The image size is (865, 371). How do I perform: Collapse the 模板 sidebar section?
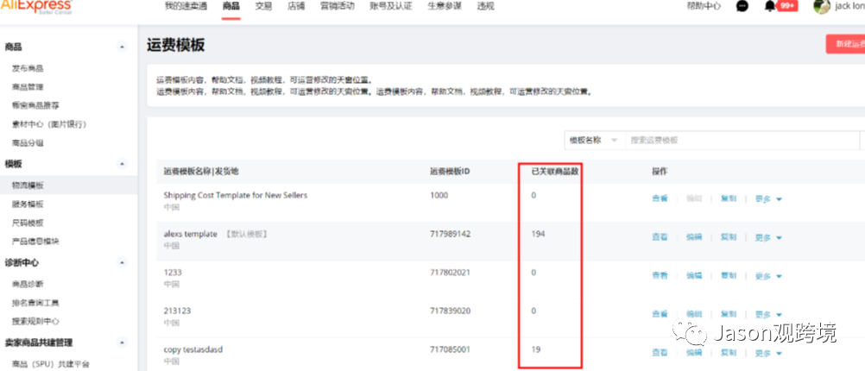click(x=122, y=164)
